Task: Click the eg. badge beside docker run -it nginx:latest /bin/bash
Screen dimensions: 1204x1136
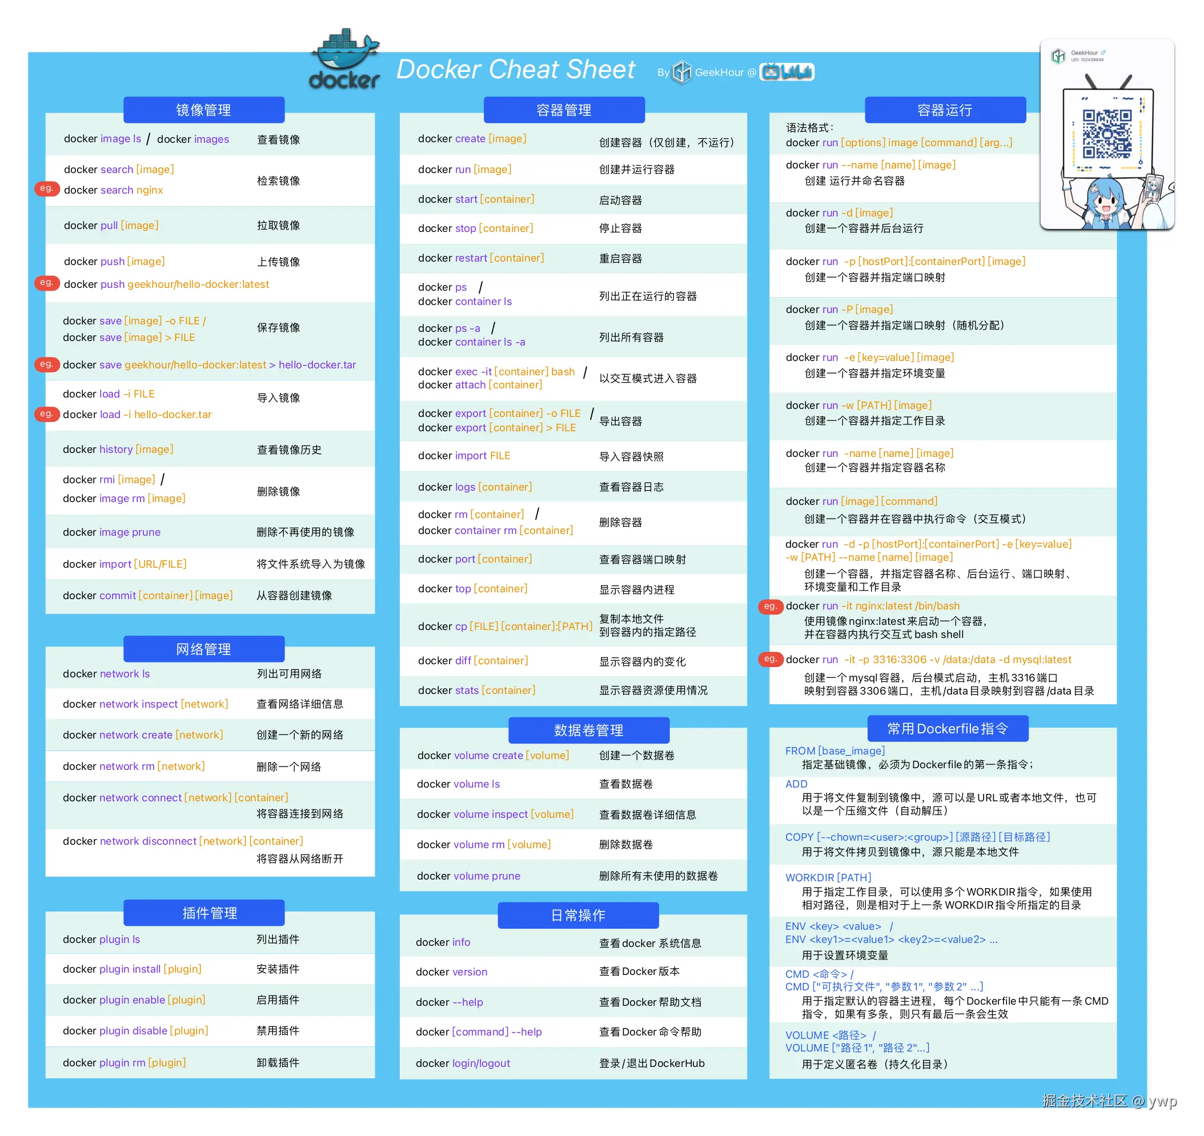Action: 770,606
